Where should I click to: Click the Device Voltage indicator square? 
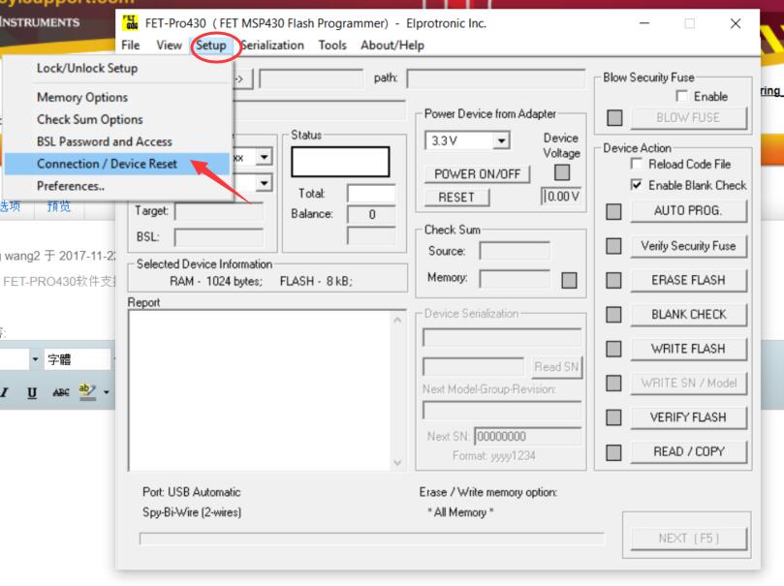[x=562, y=172]
